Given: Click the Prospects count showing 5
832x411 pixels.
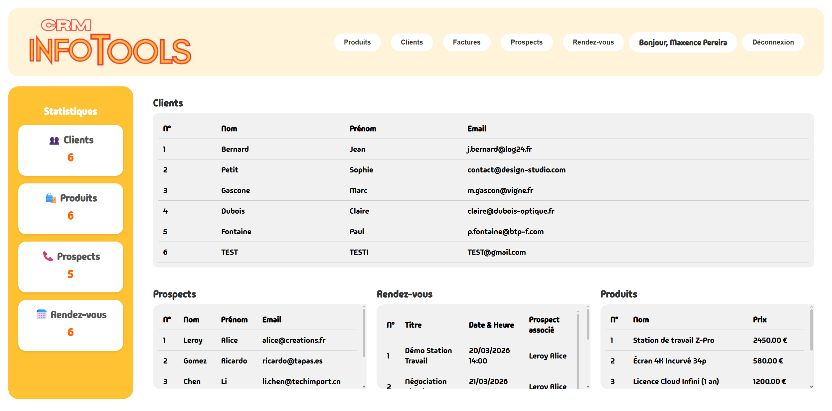Looking at the screenshot, I should point(70,274).
